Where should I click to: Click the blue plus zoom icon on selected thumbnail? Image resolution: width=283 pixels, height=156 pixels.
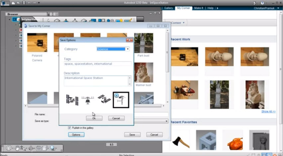click(117, 96)
